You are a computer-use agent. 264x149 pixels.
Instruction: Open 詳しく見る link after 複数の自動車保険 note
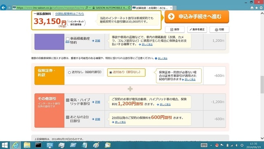click(x=163, y=58)
